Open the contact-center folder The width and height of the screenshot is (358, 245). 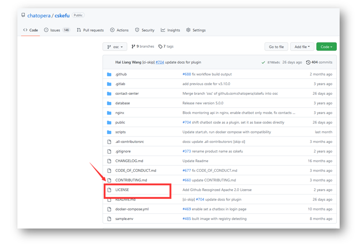tap(127, 93)
